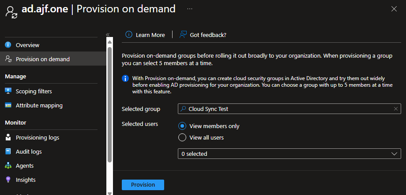
Task: Click the Learn More link
Action: click(x=150, y=35)
